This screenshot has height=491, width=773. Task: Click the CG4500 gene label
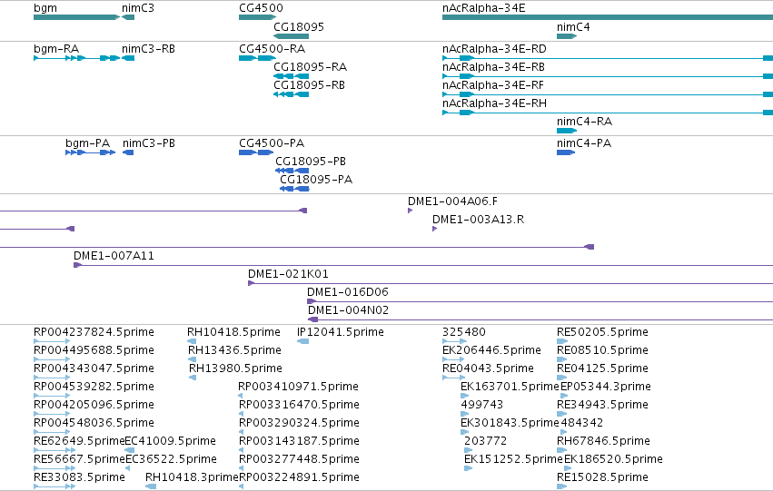261,8
